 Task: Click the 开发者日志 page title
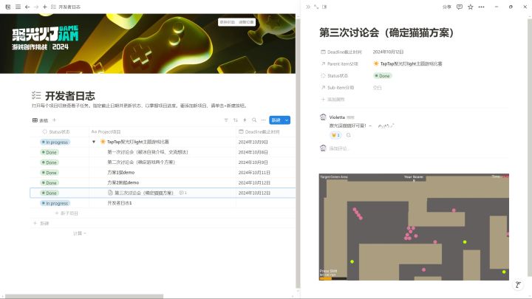70,96
